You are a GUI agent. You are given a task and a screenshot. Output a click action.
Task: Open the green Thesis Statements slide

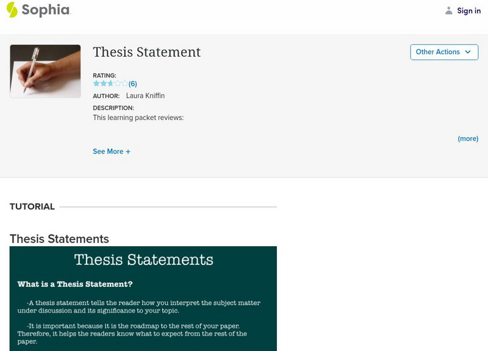tap(143, 299)
